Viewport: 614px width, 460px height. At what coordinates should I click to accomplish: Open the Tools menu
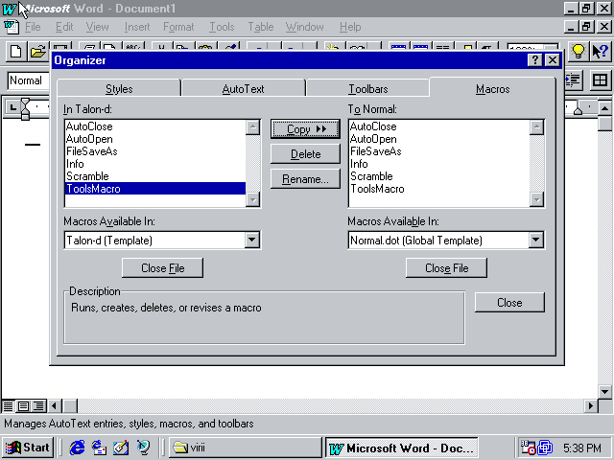pyautogui.click(x=222, y=27)
